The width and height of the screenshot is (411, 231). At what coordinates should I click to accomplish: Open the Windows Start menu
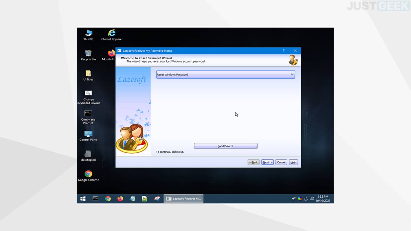[x=83, y=199]
